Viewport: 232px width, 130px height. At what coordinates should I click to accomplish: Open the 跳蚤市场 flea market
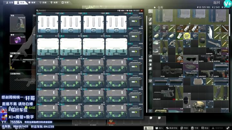pyautogui.click(x=172, y=128)
